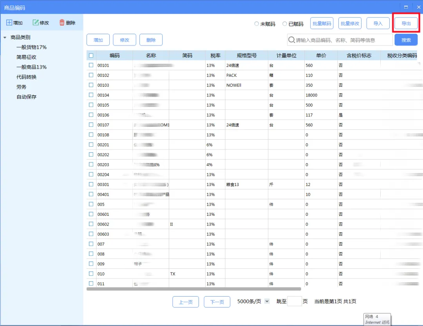Select the 已赋码 radio button
The image size is (423, 326).
285,24
